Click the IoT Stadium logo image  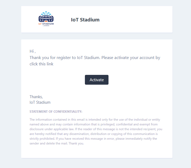tap(46, 19)
